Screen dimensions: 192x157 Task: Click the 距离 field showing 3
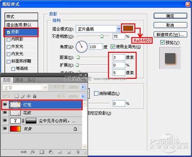[x=119, y=57]
